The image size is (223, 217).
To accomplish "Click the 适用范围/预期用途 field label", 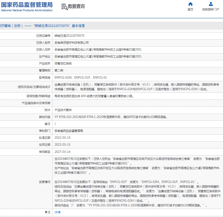I will click(38, 96).
